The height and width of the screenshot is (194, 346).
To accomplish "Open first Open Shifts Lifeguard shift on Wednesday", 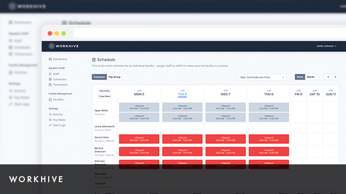I will tap(225, 107).
